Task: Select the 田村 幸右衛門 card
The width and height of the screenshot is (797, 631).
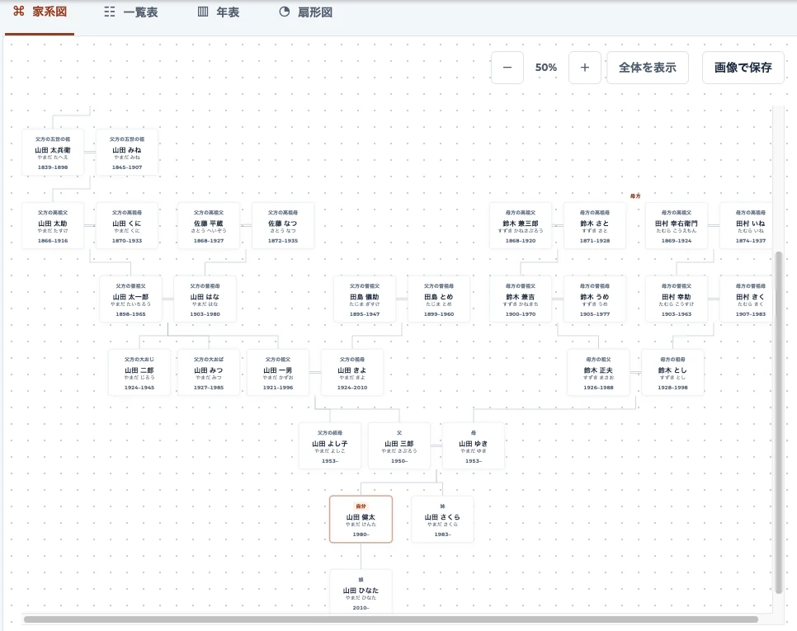Action: pos(676,225)
